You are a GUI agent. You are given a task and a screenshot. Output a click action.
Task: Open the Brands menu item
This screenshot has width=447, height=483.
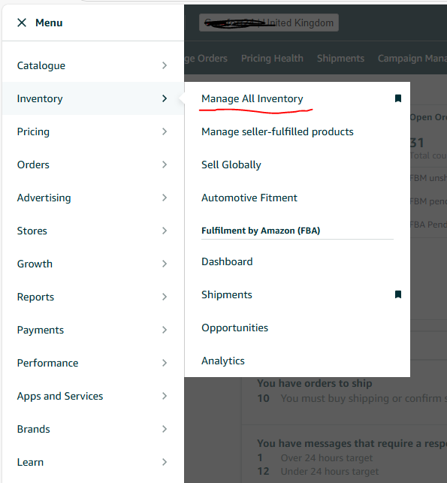pyautogui.click(x=93, y=429)
